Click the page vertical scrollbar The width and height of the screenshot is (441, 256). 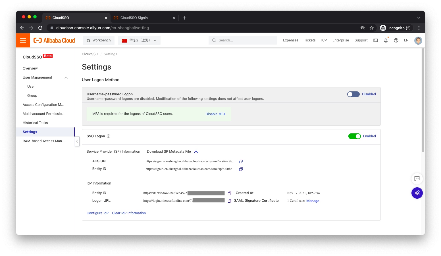(x=423, y=99)
